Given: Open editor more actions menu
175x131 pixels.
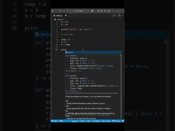Looking at the screenshot, I should tap(123, 16).
